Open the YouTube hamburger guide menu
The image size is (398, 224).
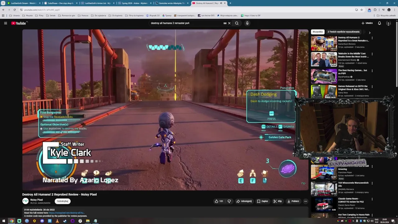point(5,23)
